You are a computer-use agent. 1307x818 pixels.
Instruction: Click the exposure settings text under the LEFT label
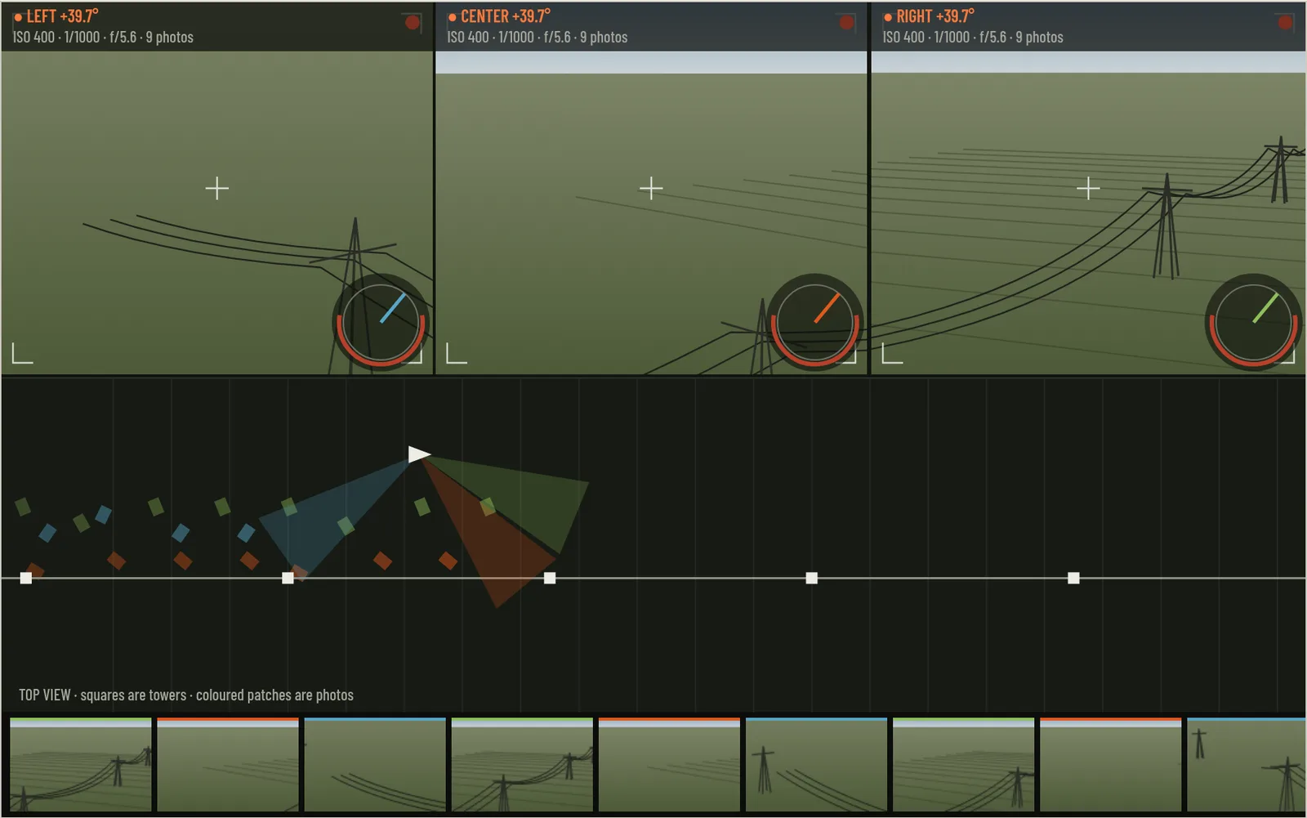click(103, 38)
